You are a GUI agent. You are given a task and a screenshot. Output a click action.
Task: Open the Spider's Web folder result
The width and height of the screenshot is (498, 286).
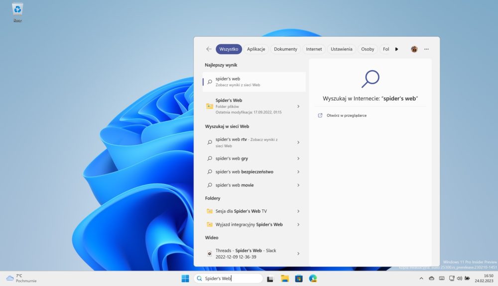click(254, 106)
